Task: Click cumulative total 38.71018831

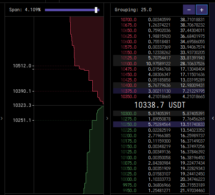Action: [x=193, y=20]
